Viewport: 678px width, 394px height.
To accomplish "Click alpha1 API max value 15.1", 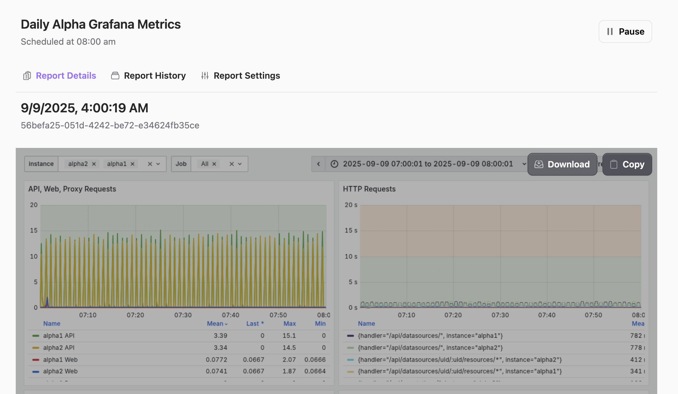I will tap(289, 336).
